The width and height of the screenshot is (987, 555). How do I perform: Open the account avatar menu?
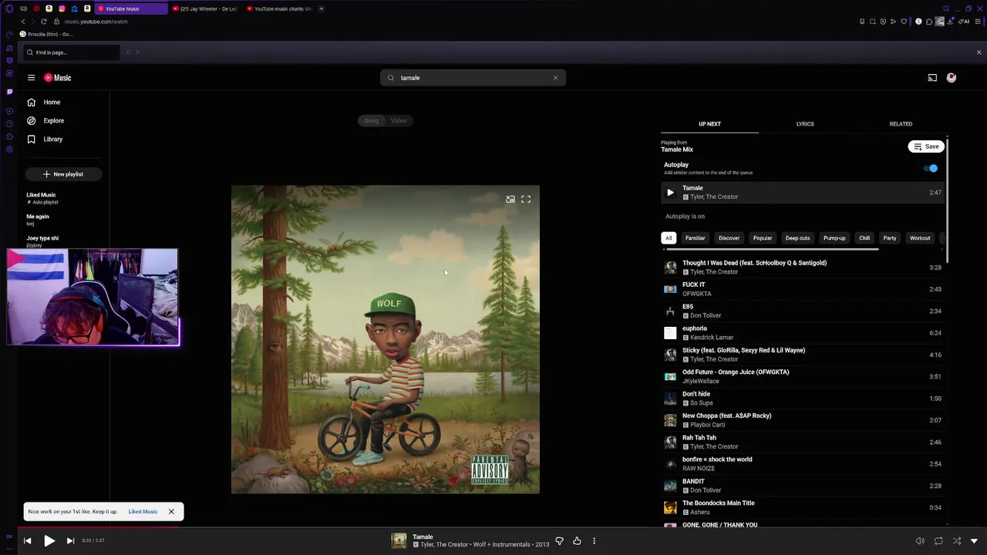pos(952,78)
